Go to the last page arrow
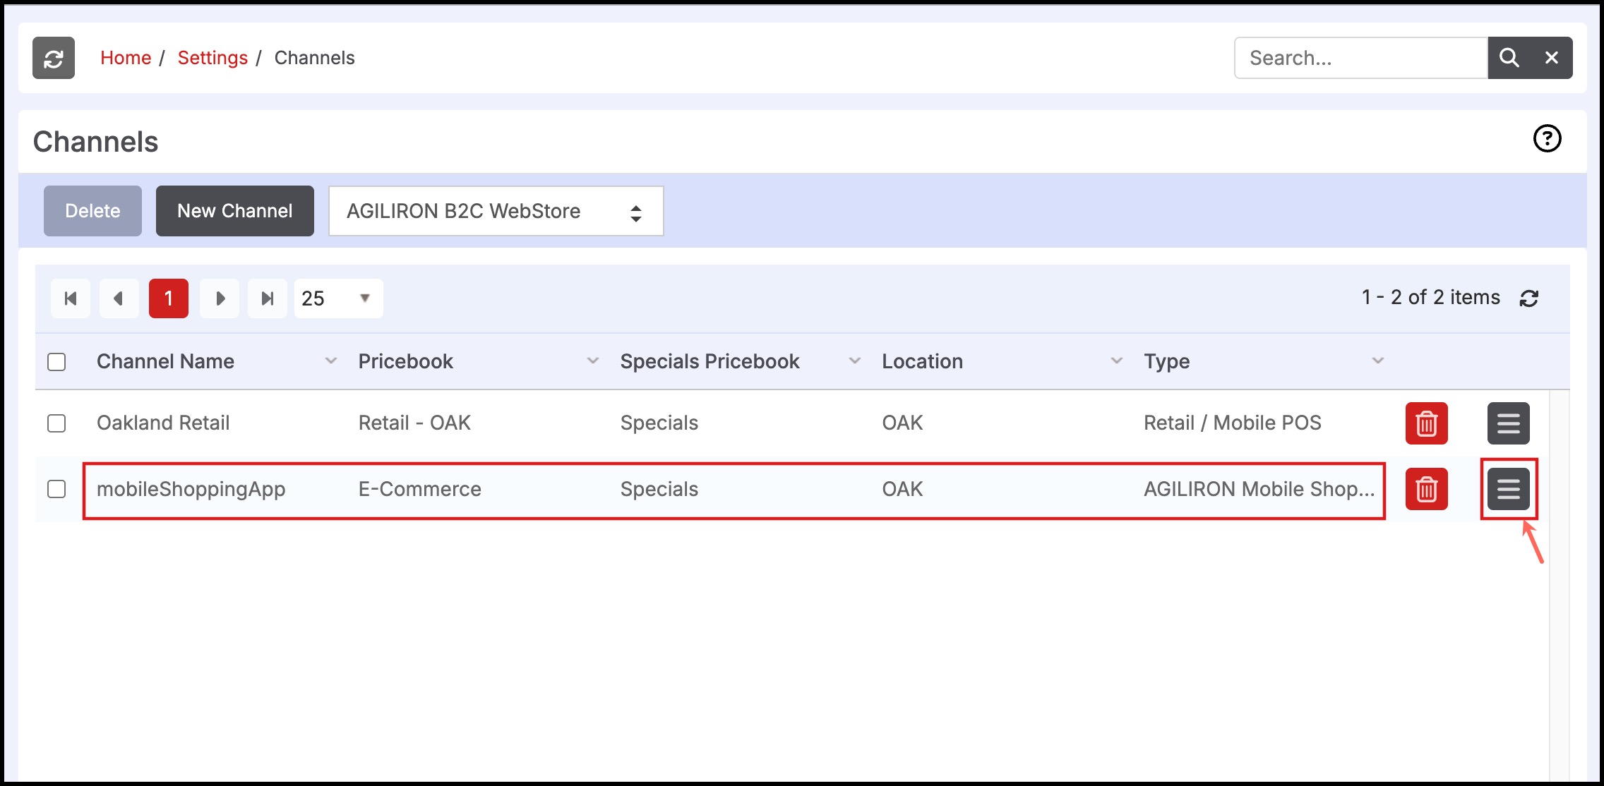The image size is (1604, 786). point(267,298)
